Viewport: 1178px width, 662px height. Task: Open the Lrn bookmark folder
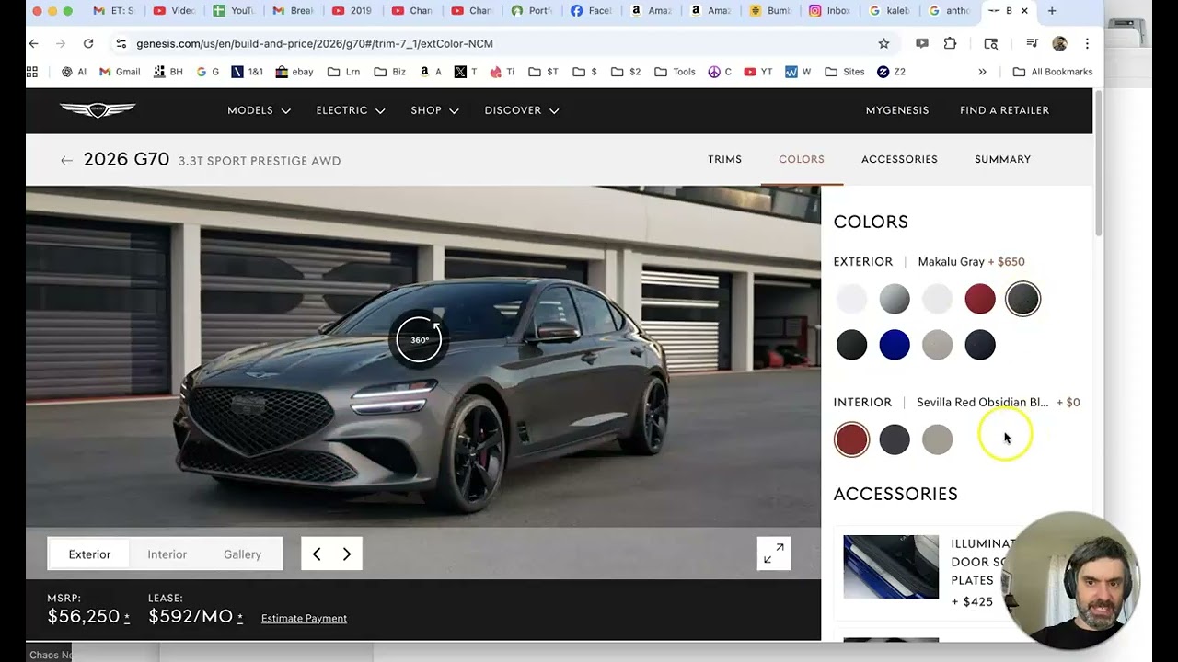click(x=342, y=72)
